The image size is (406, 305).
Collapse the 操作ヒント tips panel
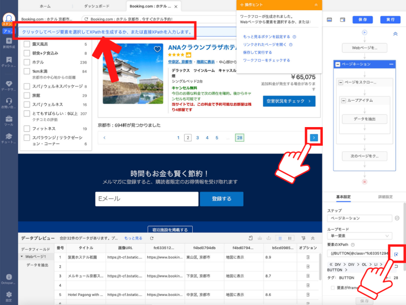coord(316,5)
